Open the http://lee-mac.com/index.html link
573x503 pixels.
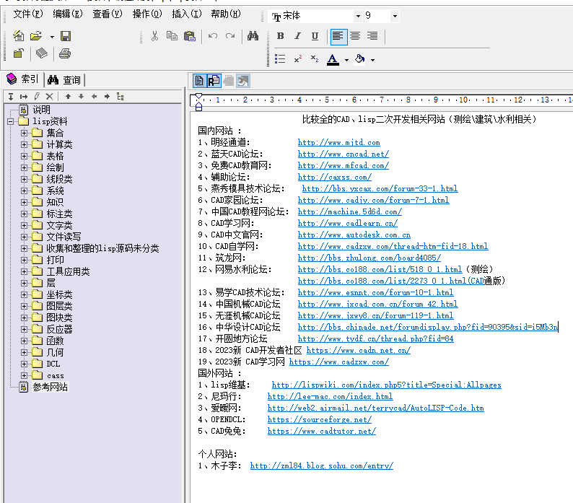[330, 397]
